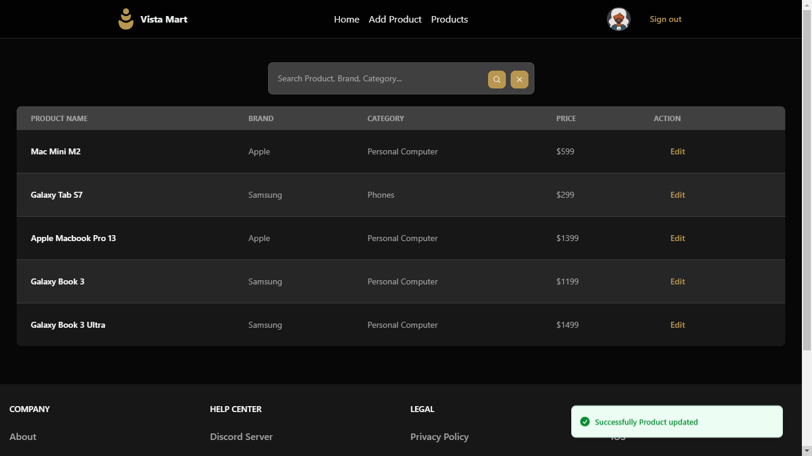Select the Mac Mini M2 product name
Viewport: 812px width, 456px height.
[x=56, y=151]
